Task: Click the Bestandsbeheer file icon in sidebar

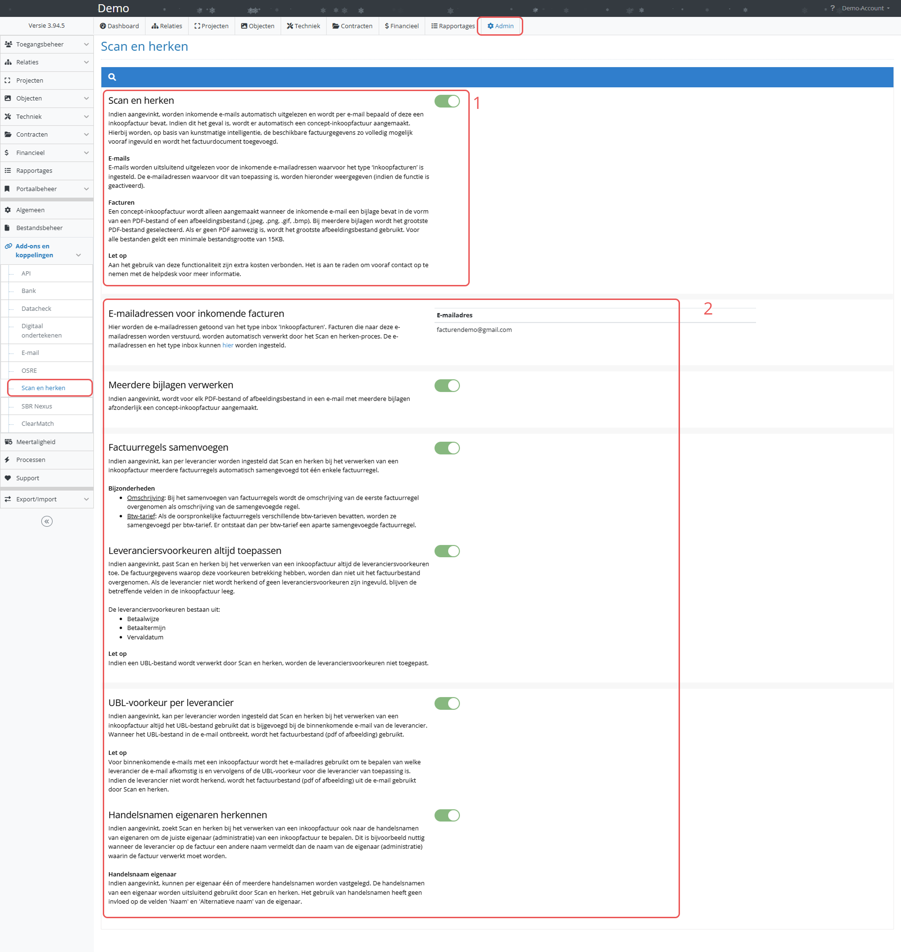Action: click(x=8, y=228)
